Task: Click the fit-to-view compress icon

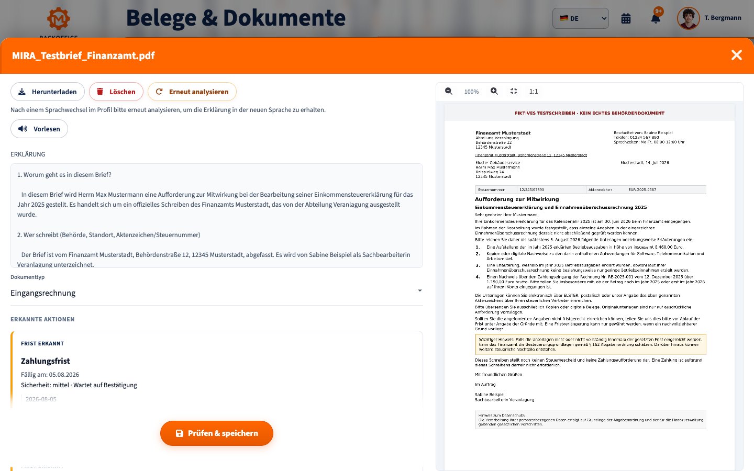Action: (x=514, y=91)
